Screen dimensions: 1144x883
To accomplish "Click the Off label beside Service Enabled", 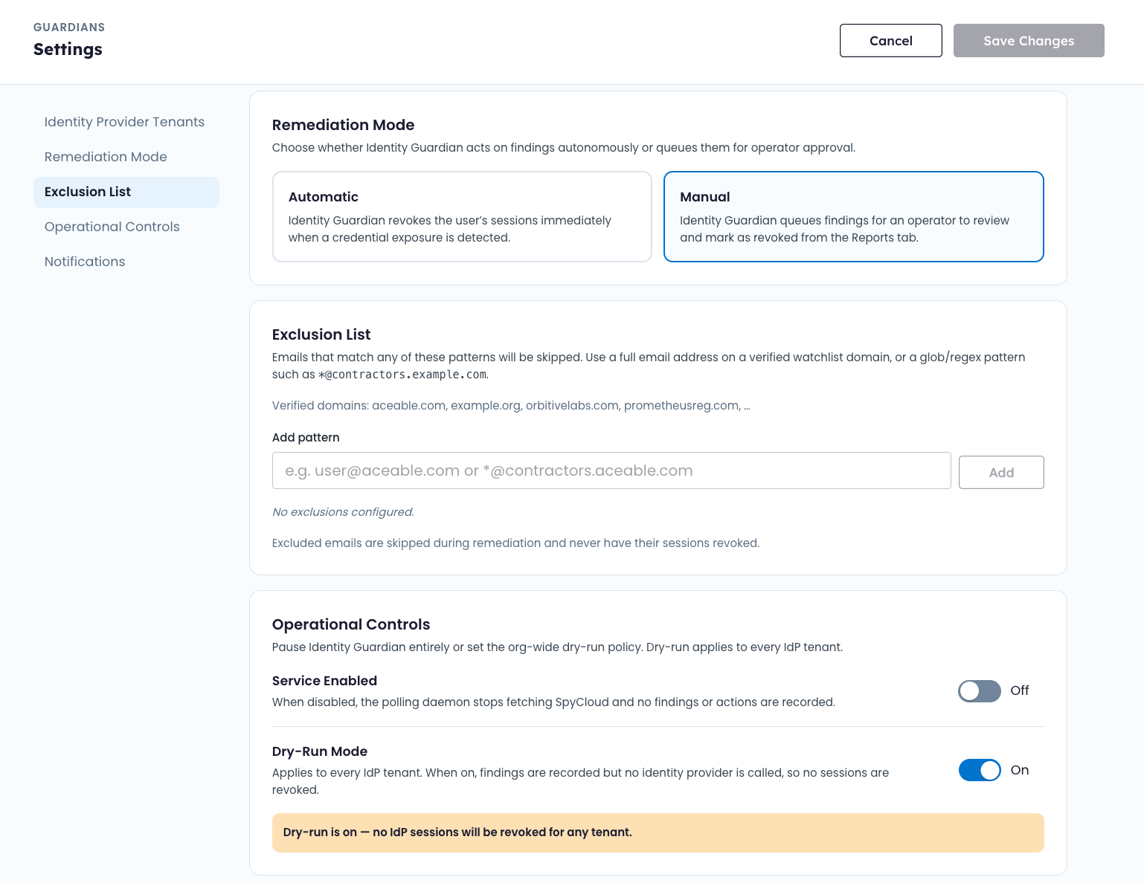I will coord(1020,690).
